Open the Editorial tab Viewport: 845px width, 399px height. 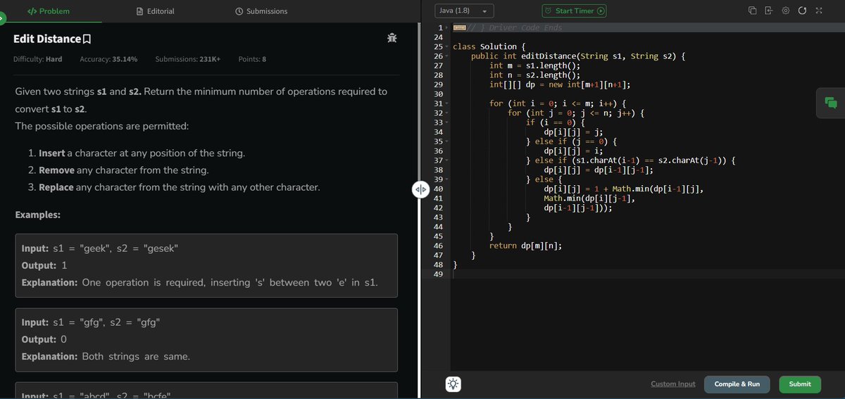coord(155,11)
